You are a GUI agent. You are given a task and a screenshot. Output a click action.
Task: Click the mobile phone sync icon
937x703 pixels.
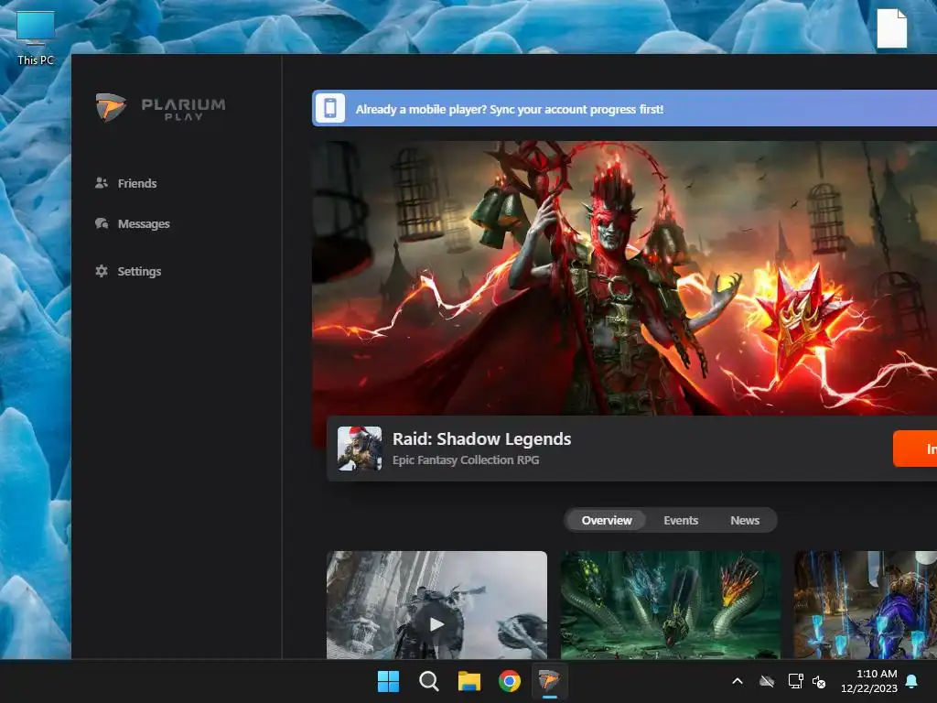tap(329, 108)
